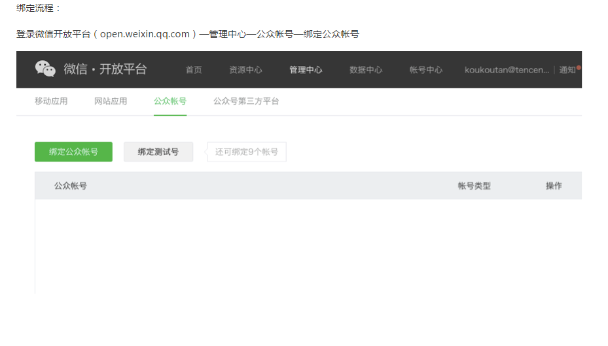The height and width of the screenshot is (346, 608).
Task: Select 管理中心 in top navigation
Action: click(306, 70)
